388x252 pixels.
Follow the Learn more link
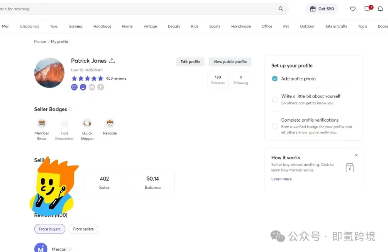pyautogui.click(x=281, y=179)
